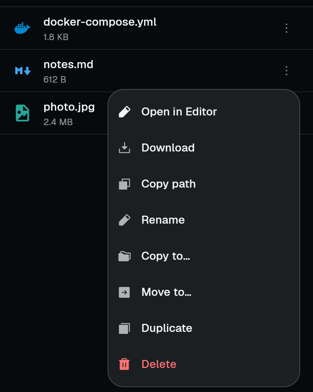The image size is (313, 392).
Task: Click the red trash can icon
Action: pos(124,364)
